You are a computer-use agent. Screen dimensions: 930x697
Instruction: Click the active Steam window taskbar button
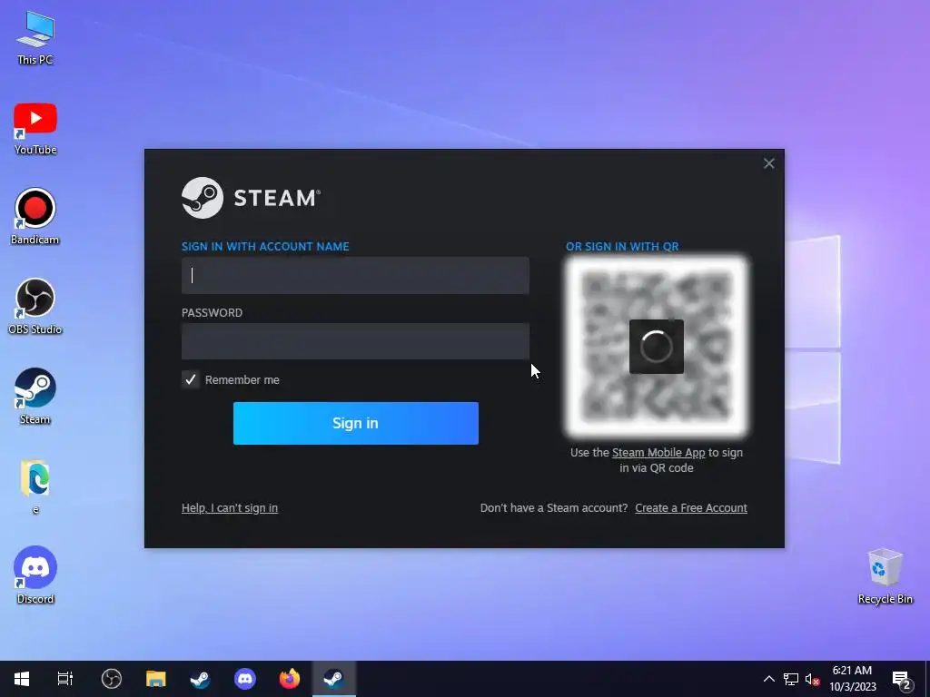tap(334, 679)
